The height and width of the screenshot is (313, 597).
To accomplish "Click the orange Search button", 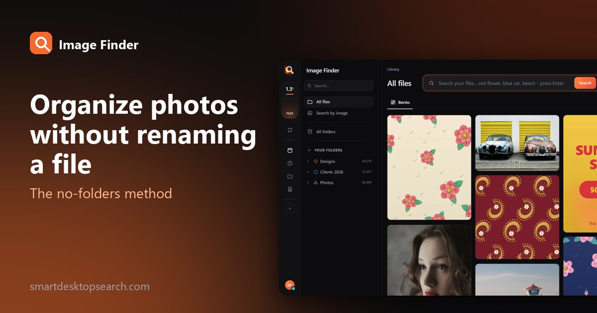I will pyautogui.click(x=585, y=83).
